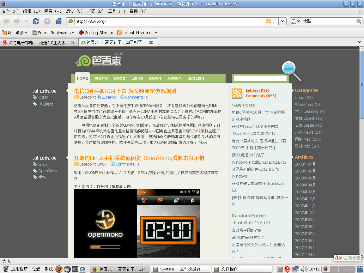Viewport: 364px width, 273px height.
Task: Click the OpenMoko screenshot image
Action: 137,224
